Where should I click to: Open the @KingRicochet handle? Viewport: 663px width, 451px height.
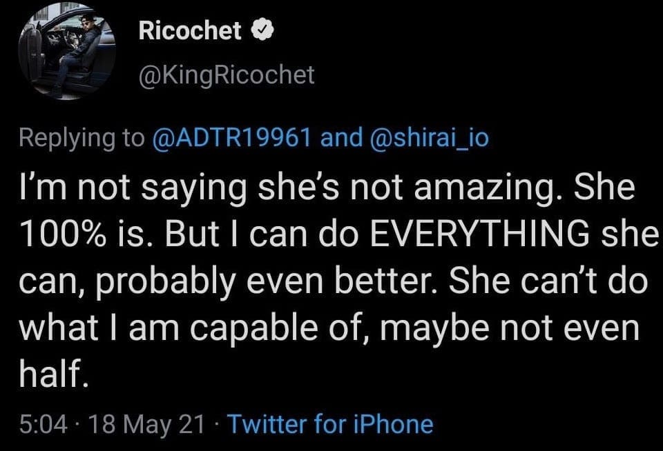pyautogui.click(x=227, y=74)
